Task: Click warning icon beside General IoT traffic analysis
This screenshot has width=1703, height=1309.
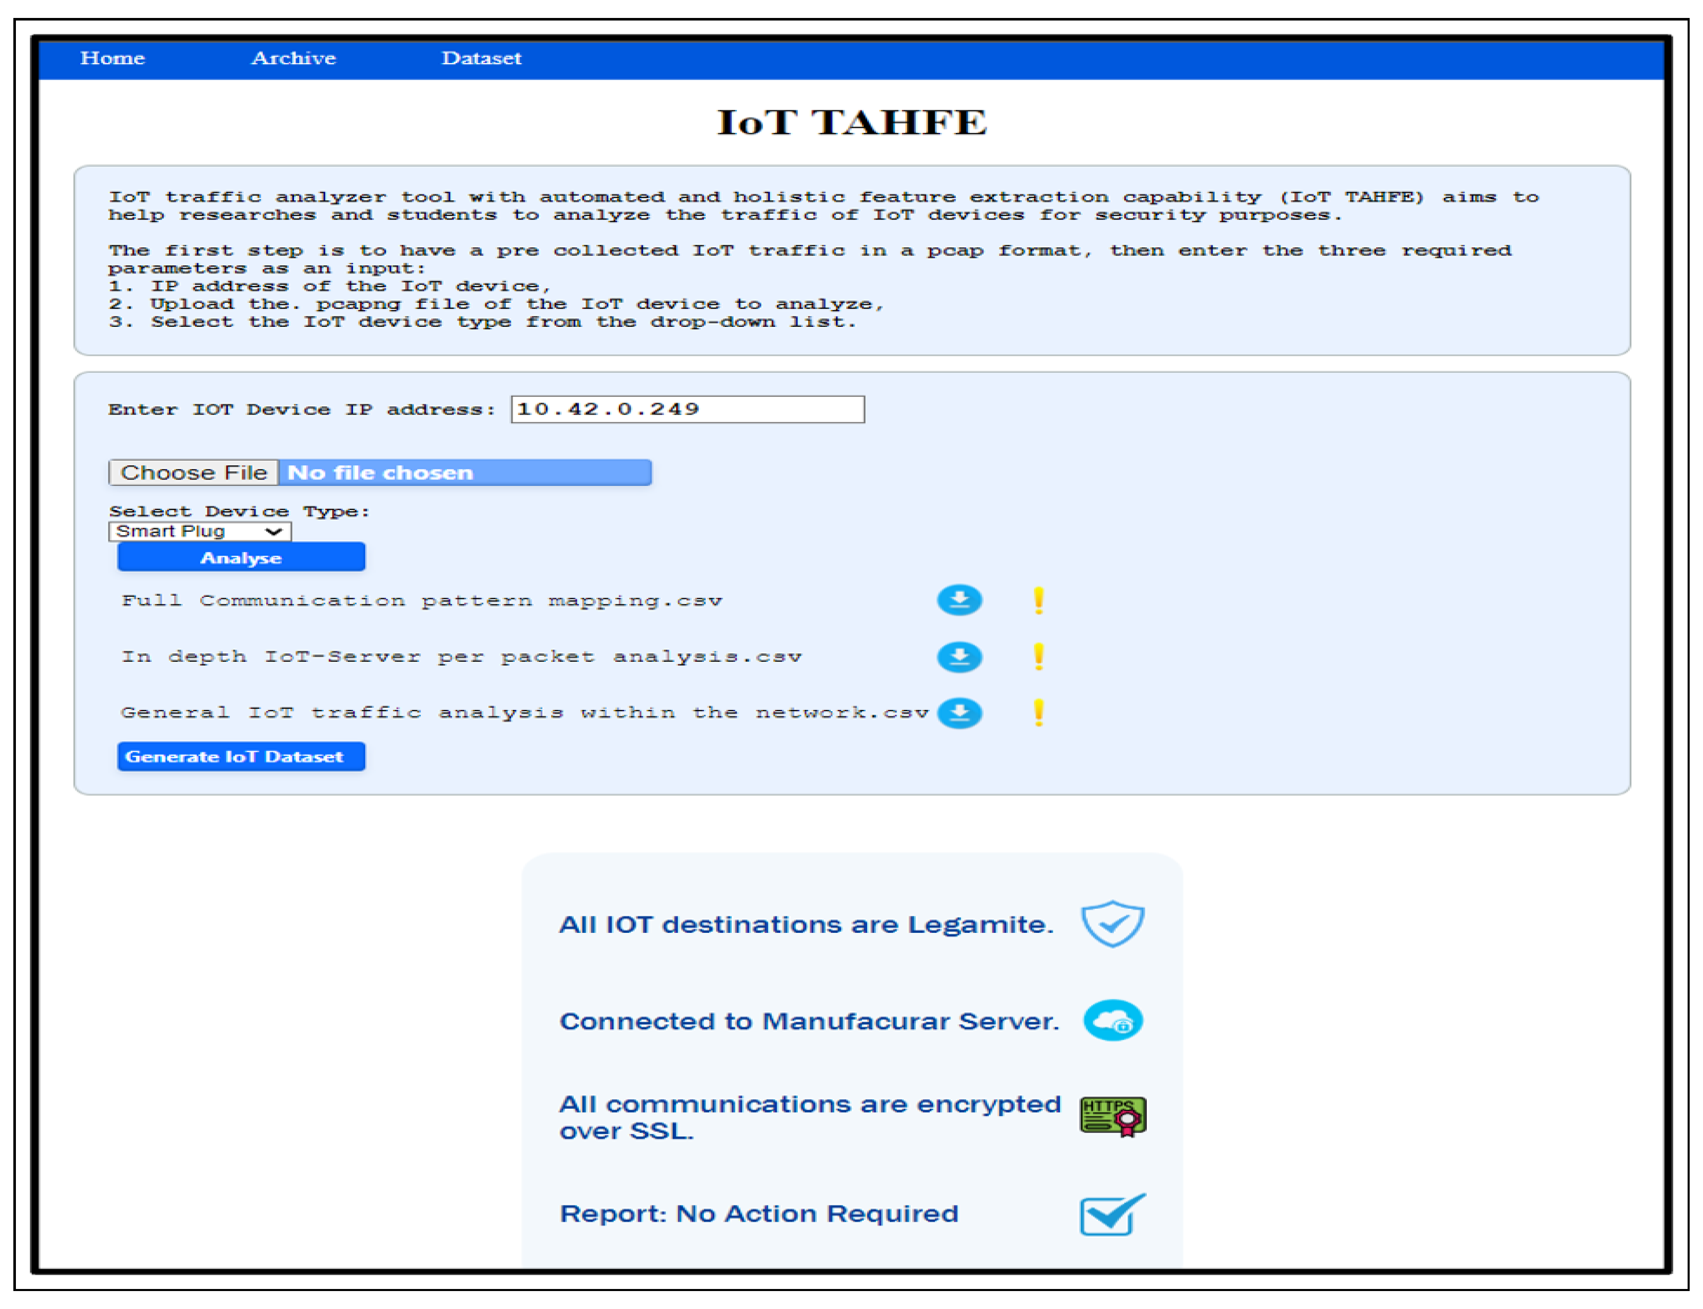Action: (x=1038, y=713)
